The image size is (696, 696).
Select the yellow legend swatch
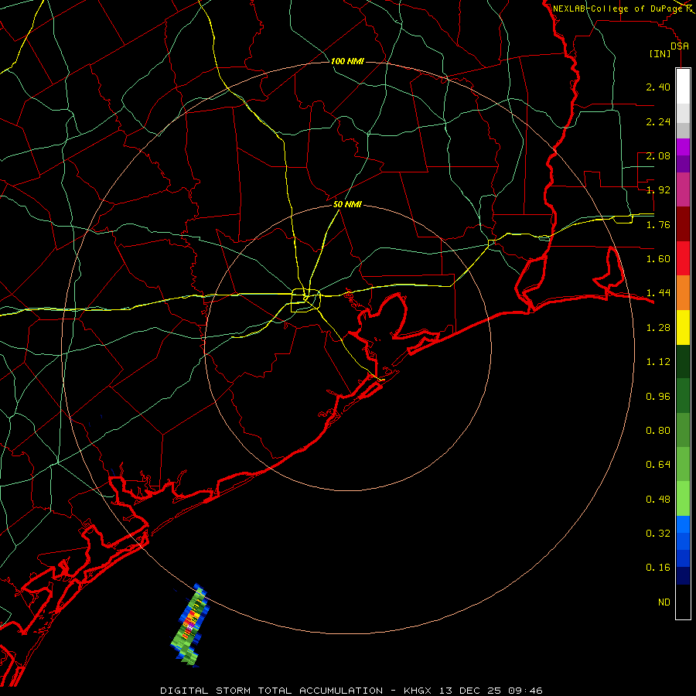point(683,327)
